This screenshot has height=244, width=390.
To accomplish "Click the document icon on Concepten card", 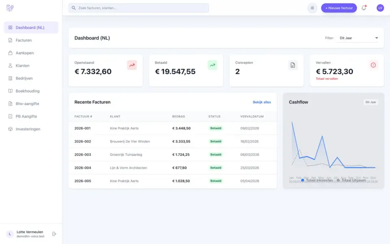I will pos(293,65).
